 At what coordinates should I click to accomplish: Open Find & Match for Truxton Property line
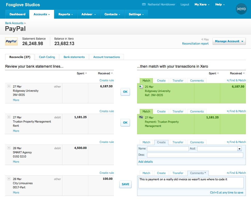(237, 111)
